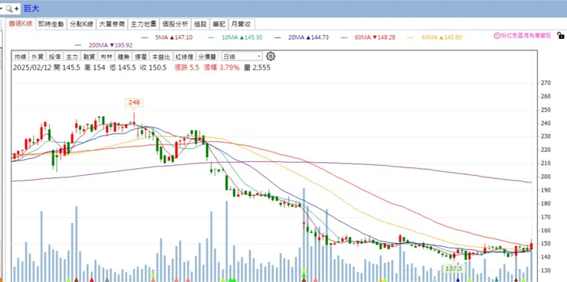Image resolution: width=567 pixels, height=282 pixels.
Task: Open the 主力地圖 tab
Action: (x=144, y=24)
